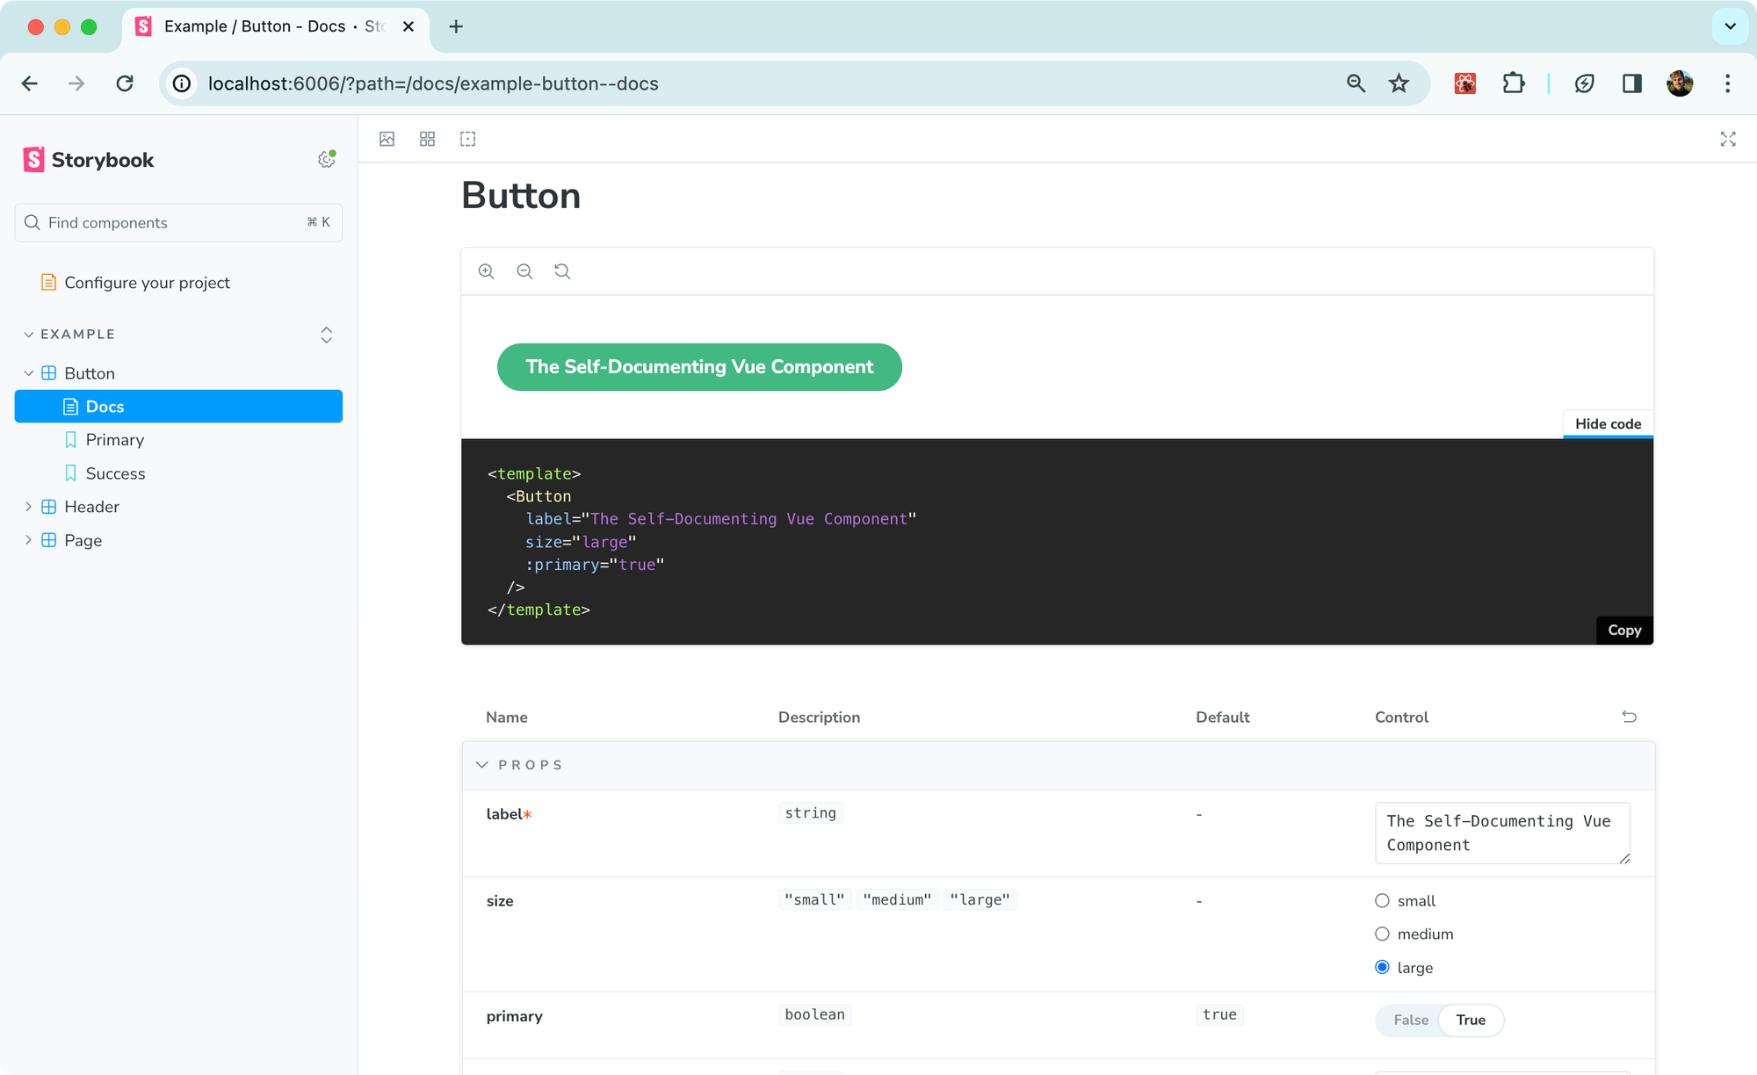
Task: Edit the label control text field
Action: point(1501,833)
